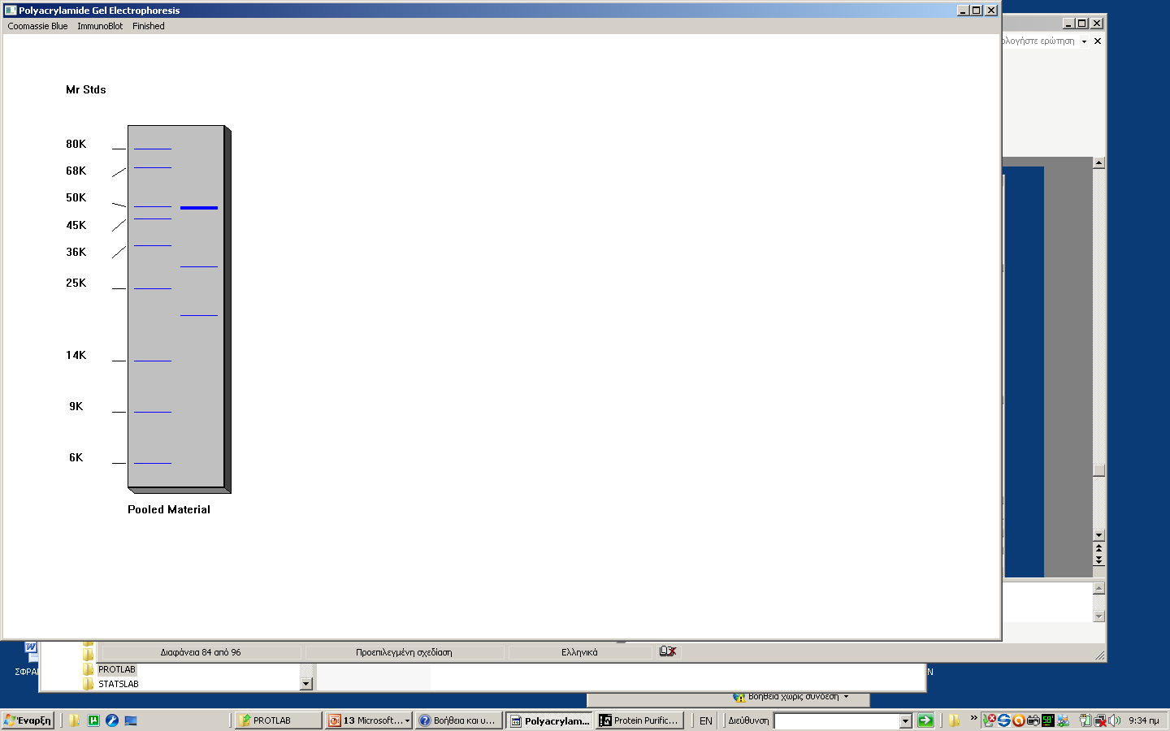Minimize the Polyacrylamide Gel Electrophoresis window

(x=963, y=11)
